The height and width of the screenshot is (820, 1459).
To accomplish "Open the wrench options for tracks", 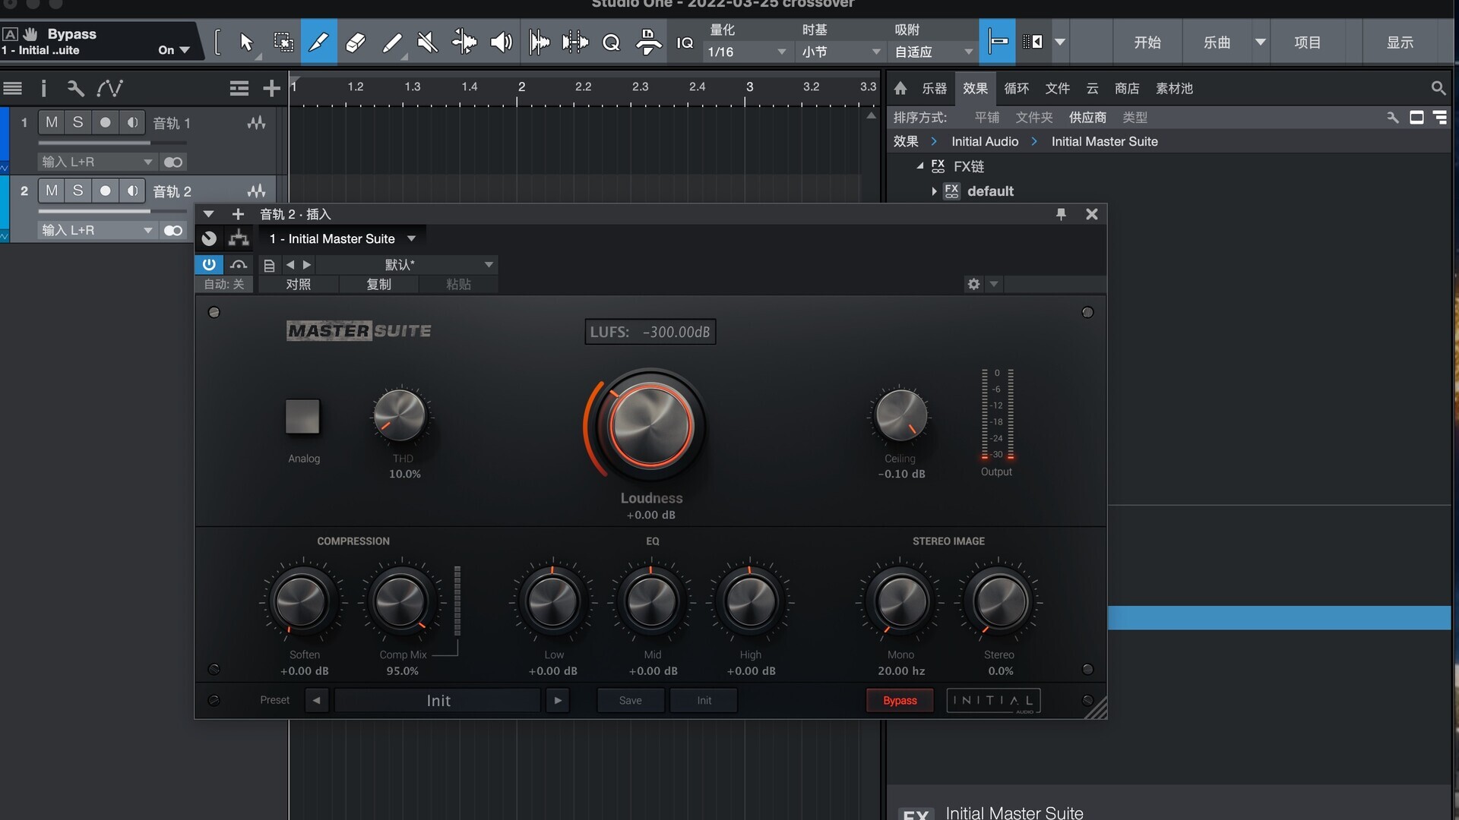I will click(x=75, y=89).
